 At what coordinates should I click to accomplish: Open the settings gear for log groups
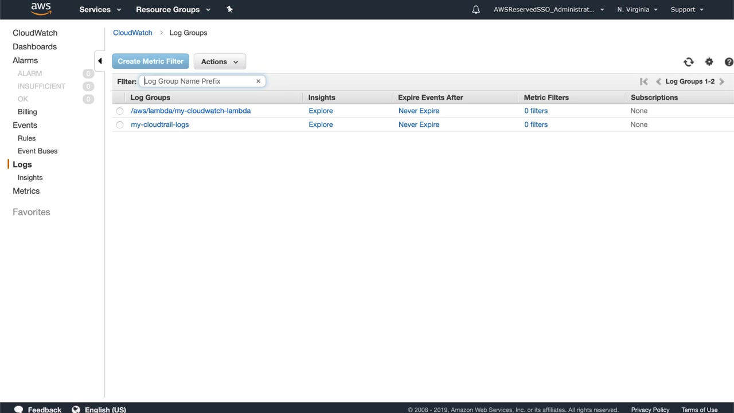(x=709, y=62)
